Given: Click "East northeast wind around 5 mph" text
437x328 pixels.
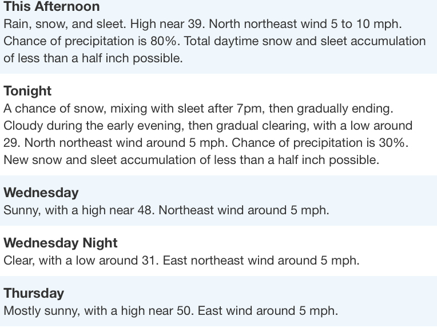Looking at the screenshot, I should point(261,261).
